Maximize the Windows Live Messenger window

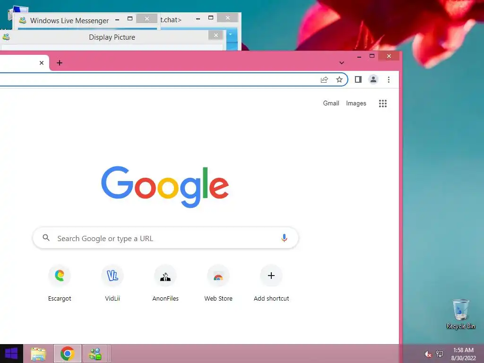click(130, 19)
